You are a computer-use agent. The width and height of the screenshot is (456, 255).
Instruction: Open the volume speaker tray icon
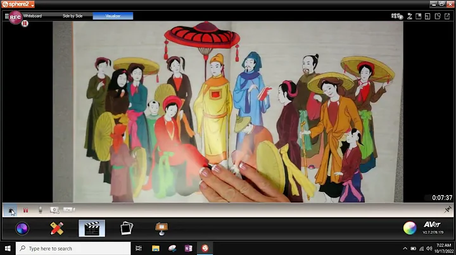[x=429, y=249]
